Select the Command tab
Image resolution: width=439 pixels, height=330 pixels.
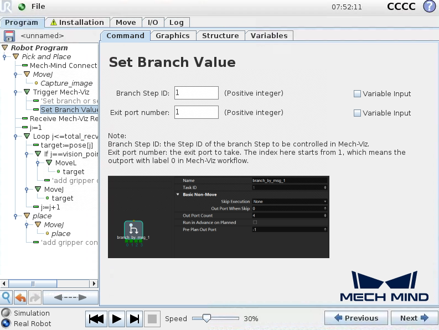pos(125,36)
